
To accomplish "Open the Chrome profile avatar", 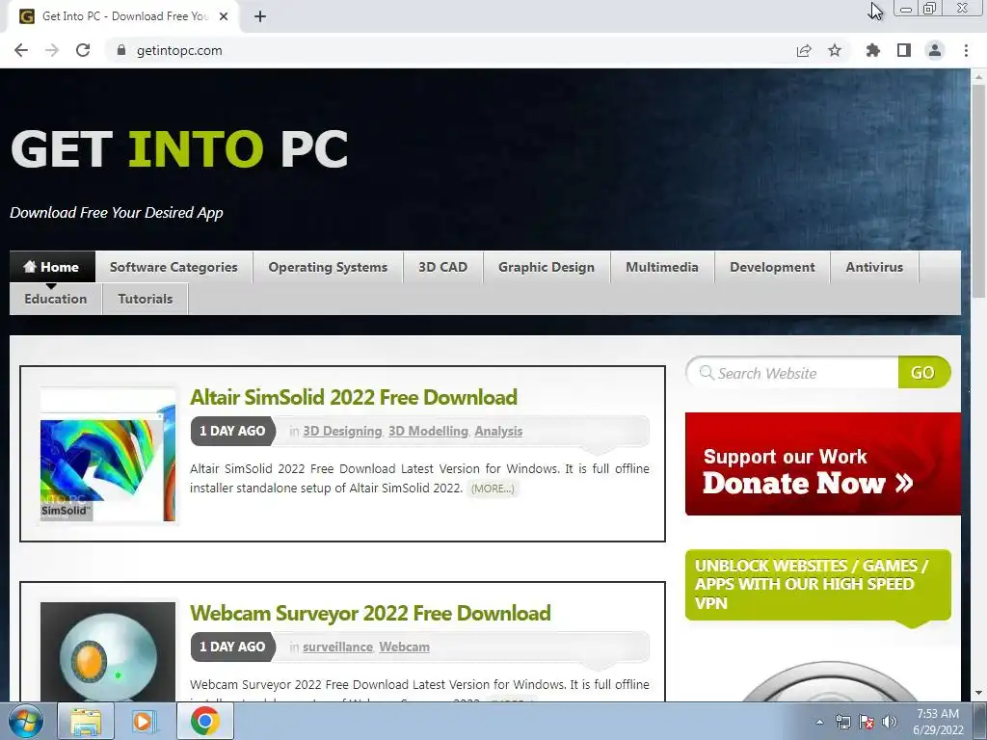I will [x=935, y=50].
